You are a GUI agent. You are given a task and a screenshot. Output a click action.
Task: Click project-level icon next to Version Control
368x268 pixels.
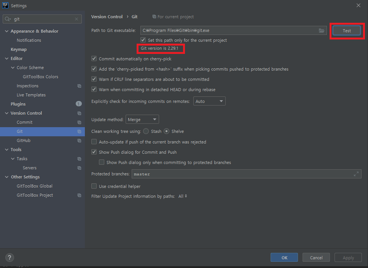point(79,113)
